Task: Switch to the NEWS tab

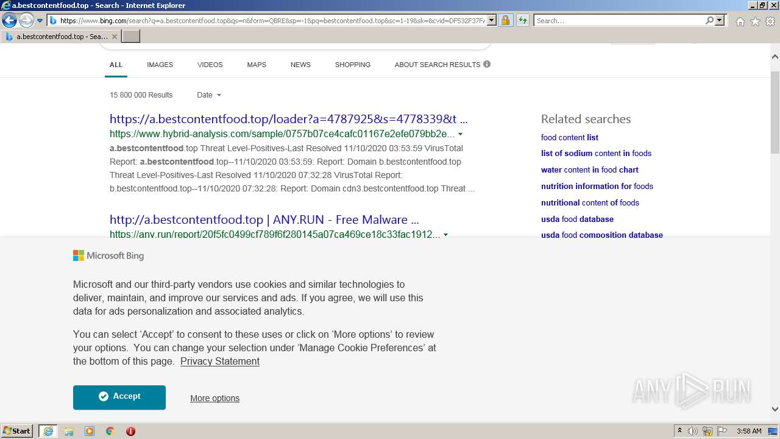Action: point(300,65)
